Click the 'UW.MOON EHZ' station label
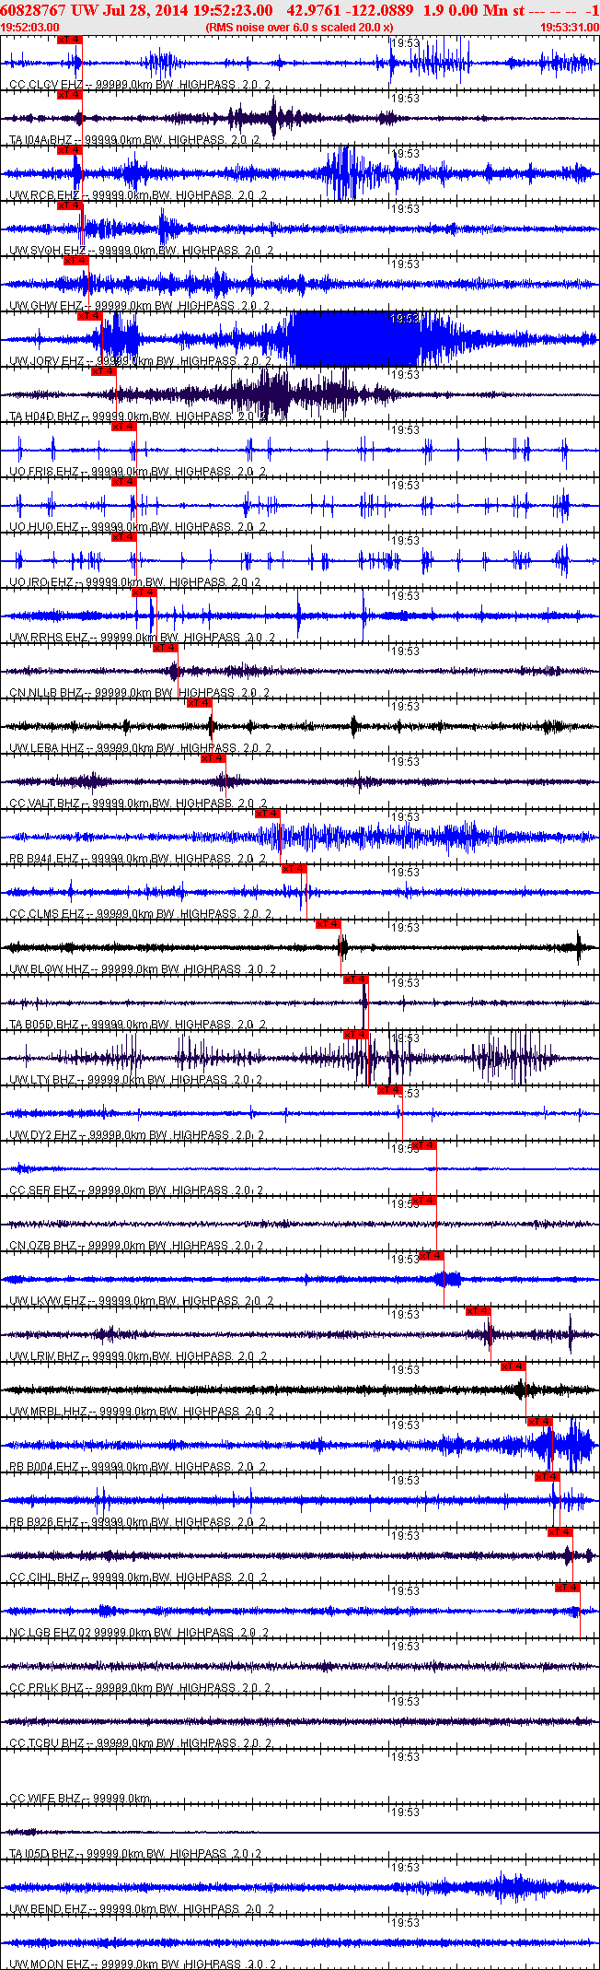600x1970 pixels. pos(49,1964)
